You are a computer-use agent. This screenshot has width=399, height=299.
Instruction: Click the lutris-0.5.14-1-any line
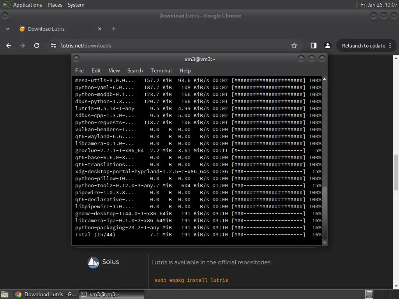(198, 109)
